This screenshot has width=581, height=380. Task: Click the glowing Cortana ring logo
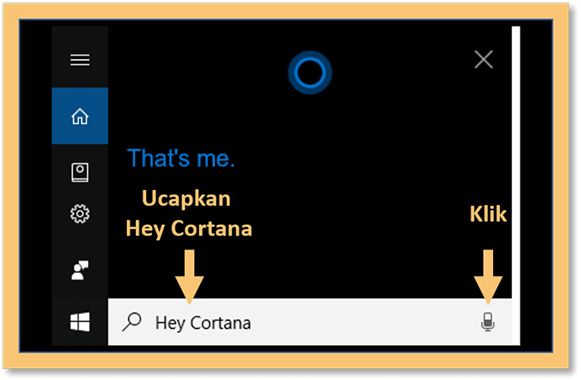(x=310, y=72)
